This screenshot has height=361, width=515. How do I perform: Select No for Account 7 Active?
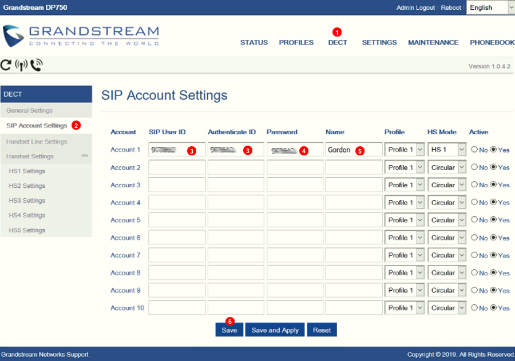pos(474,255)
